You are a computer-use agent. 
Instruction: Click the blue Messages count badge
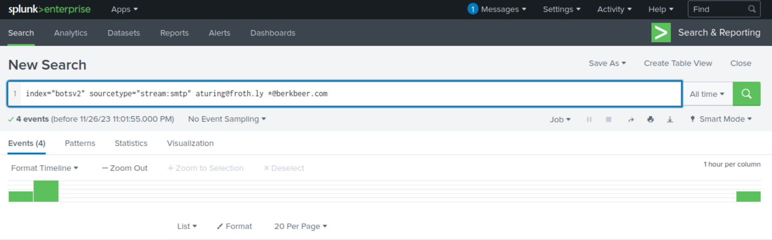pyautogui.click(x=473, y=9)
